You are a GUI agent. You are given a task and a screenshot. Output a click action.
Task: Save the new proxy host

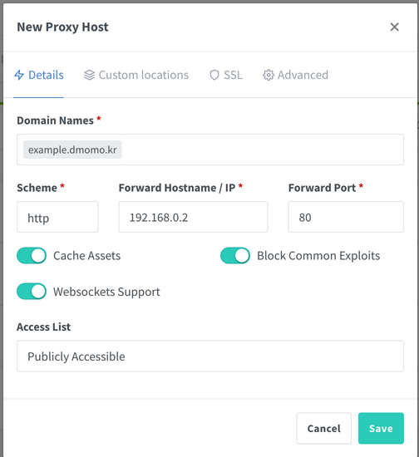381,428
